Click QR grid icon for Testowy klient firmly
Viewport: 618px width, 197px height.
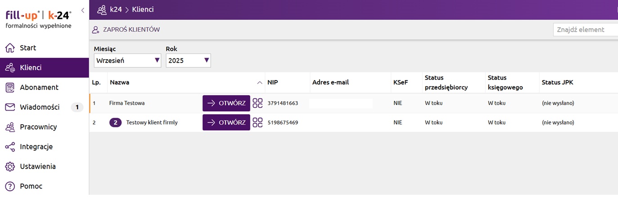[257, 122]
